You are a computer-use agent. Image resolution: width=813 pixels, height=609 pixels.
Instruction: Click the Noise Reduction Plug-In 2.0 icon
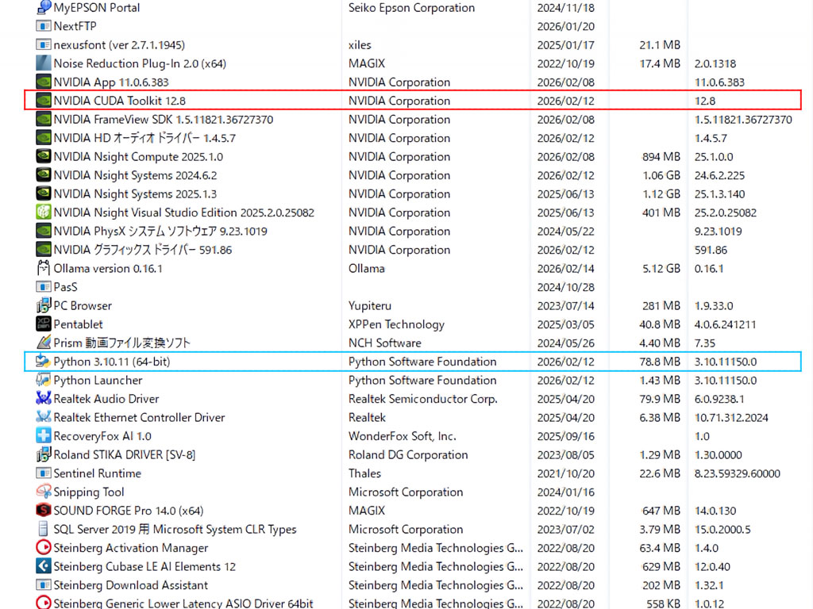44,63
